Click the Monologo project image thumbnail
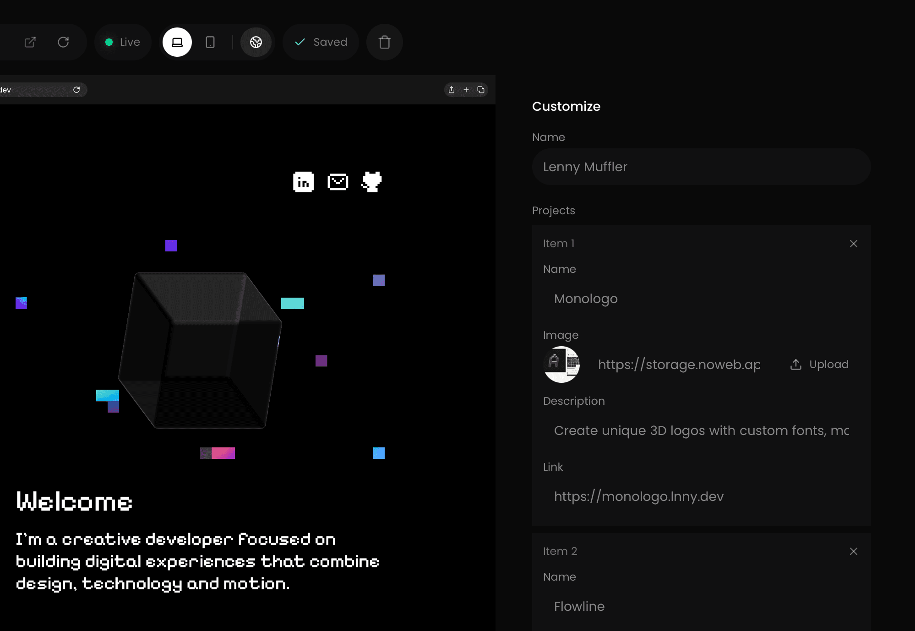This screenshot has width=915, height=631. [561, 364]
